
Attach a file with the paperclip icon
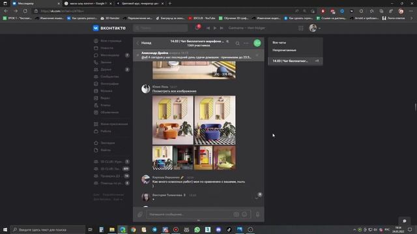[x=140, y=214]
